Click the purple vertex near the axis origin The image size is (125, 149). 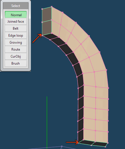[62, 146]
